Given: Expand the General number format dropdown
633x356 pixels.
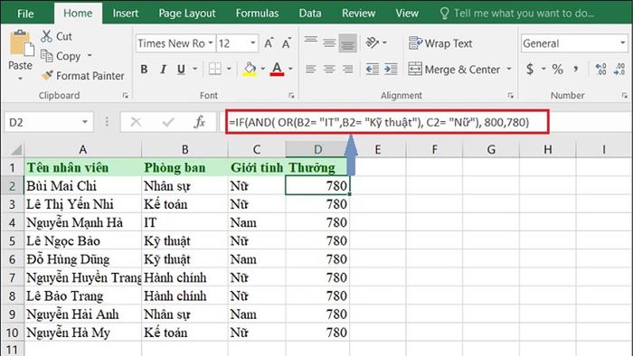Looking at the screenshot, I should pyautogui.click(x=622, y=43).
